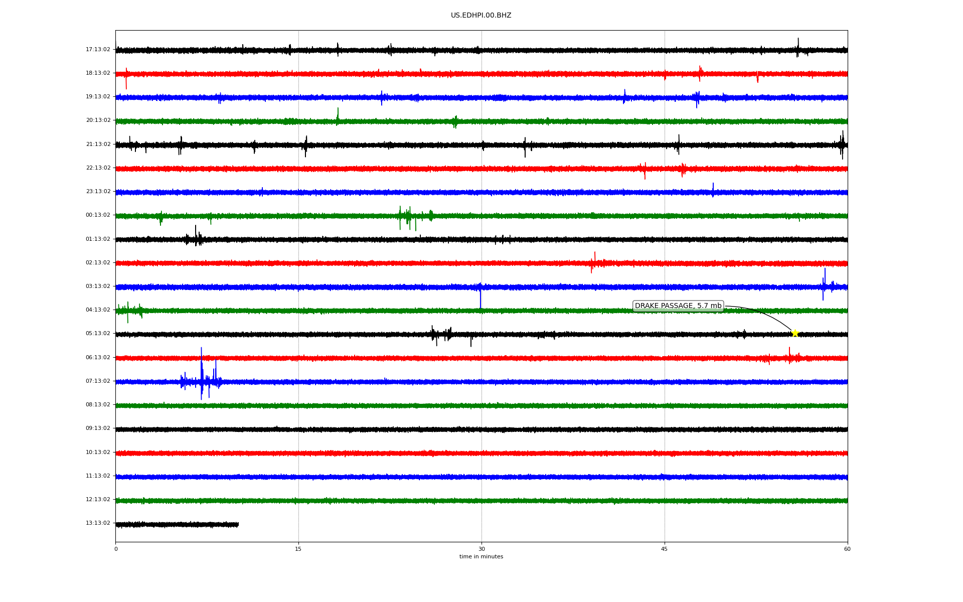Image resolution: width=963 pixels, height=602 pixels.
Task: Click the 19:13:02 time label
Action: [98, 97]
